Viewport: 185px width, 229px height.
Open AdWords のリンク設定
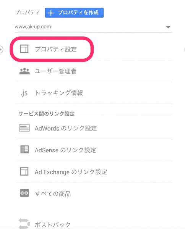[66, 128]
